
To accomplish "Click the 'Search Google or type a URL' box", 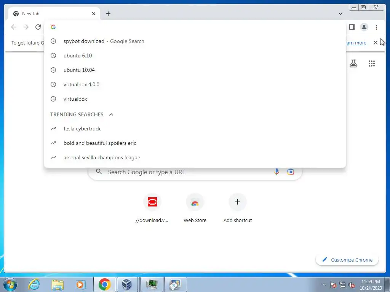I will coord(195,172).
